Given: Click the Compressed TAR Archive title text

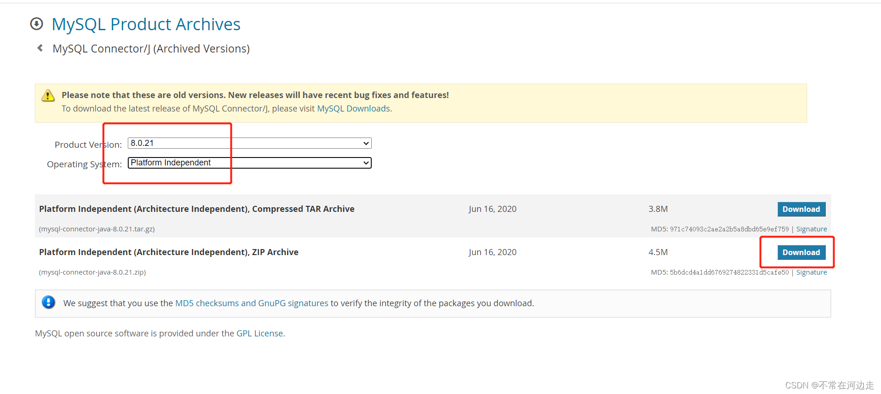Looking at the screenshot, I should 197,209.
